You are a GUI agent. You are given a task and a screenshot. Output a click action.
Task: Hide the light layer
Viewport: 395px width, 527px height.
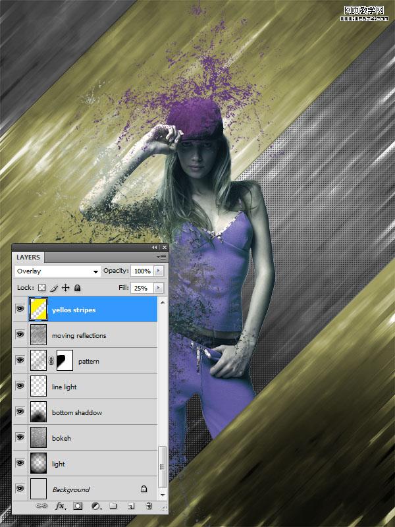pyautogui.click(x=20, y=463)
